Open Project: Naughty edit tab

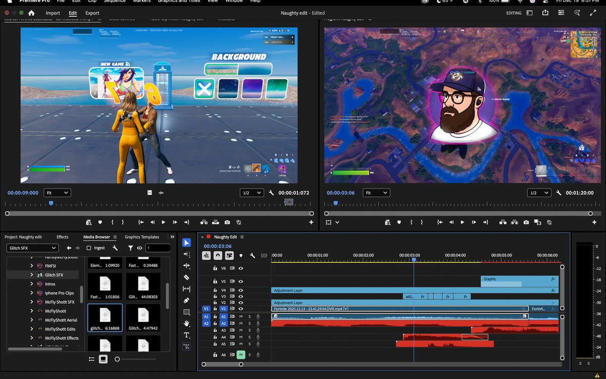click(23, 236)
